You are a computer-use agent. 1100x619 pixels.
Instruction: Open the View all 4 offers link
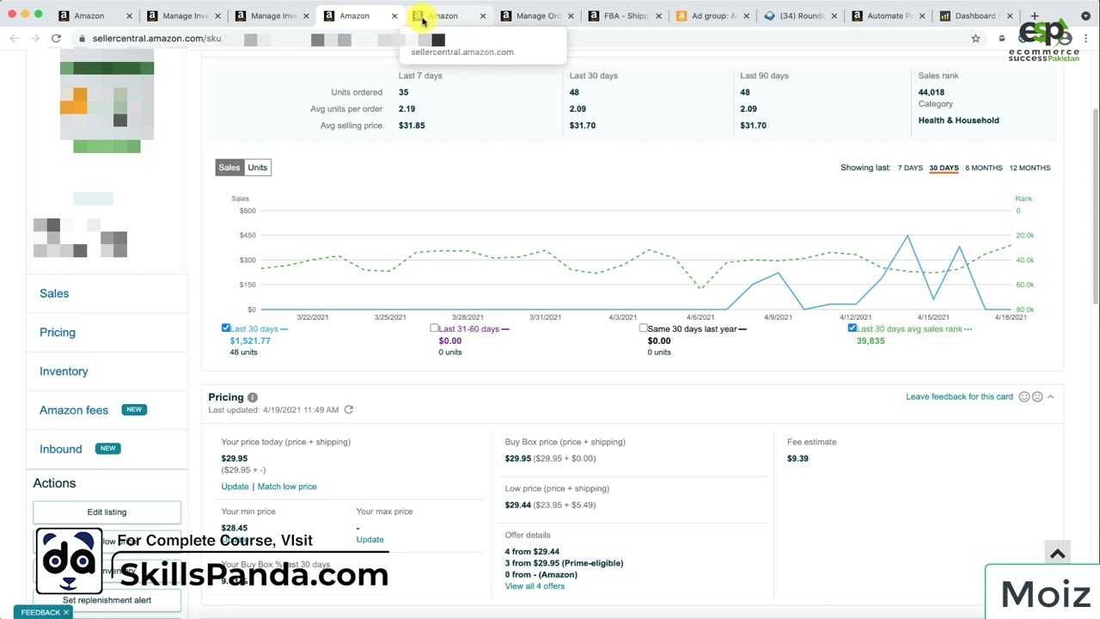pos(535,586)
